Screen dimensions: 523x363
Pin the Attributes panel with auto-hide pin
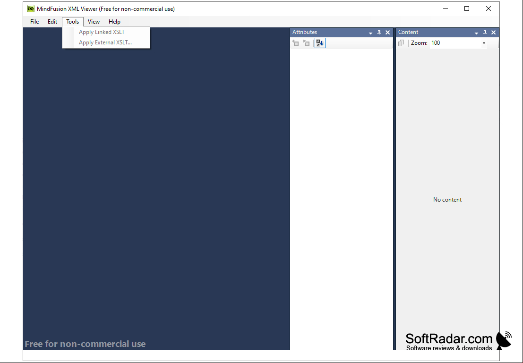(x=379, y=32)
